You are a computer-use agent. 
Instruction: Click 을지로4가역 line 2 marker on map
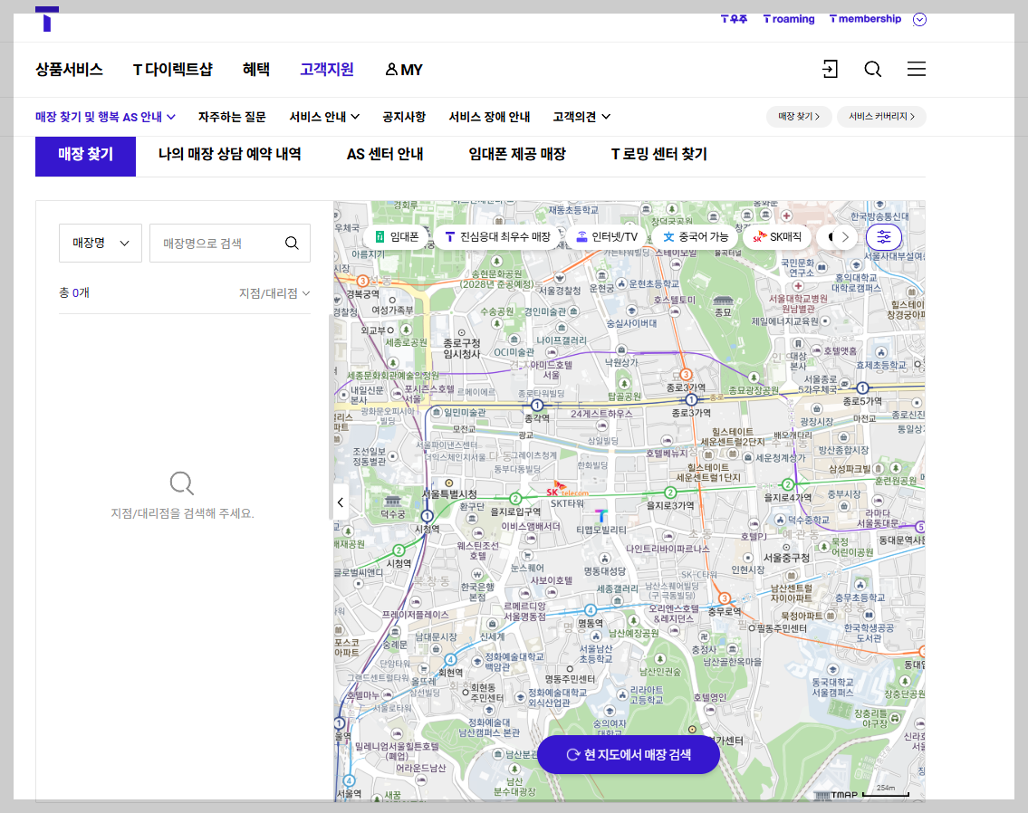click(x=788, y=484)
